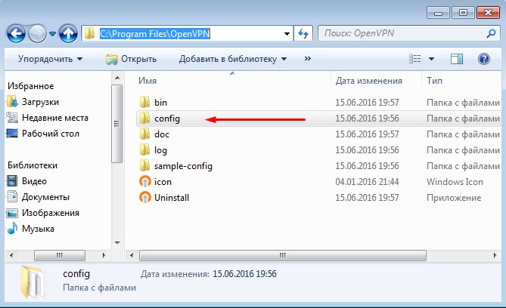Open the Видео library

pyautogui.click(x=34, y=181)
